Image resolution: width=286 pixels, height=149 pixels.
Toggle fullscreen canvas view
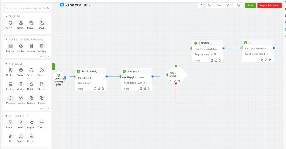201,6
